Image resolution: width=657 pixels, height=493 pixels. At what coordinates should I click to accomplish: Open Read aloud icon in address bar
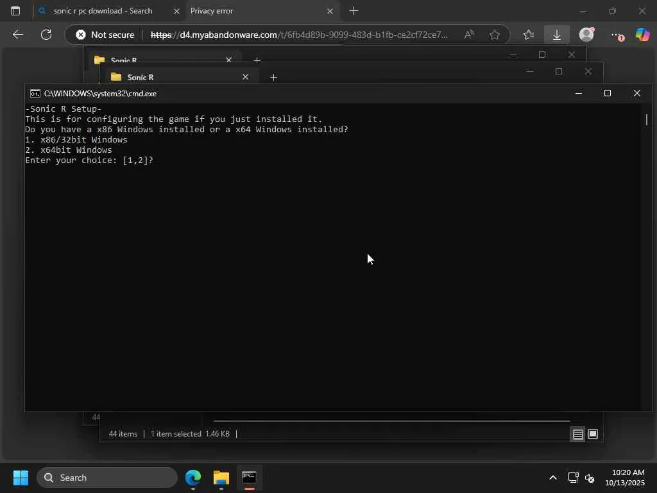(469, 35)
